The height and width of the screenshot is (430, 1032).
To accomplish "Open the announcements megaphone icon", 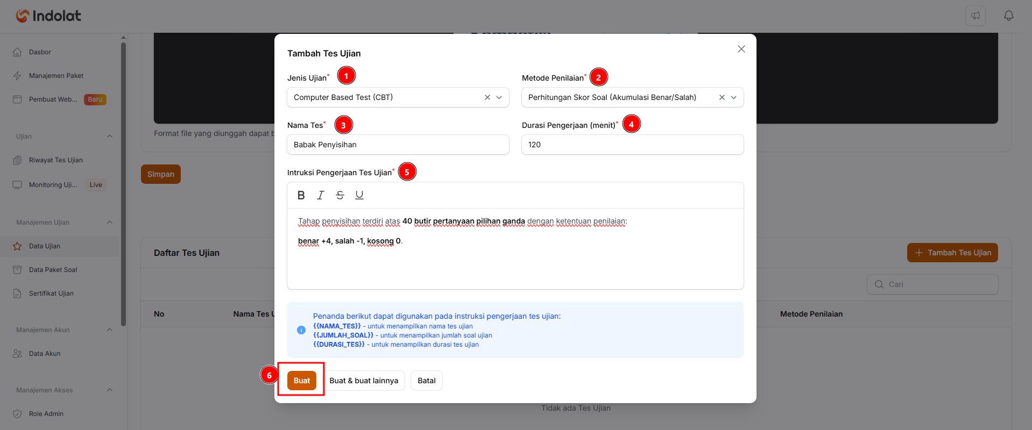I will click(976, 16).
